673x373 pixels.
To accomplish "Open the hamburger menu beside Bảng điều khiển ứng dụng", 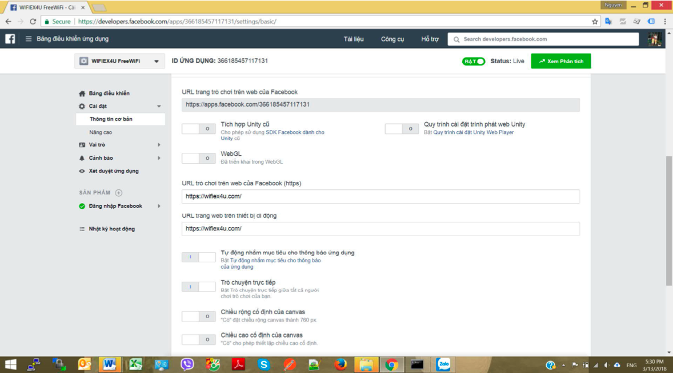I will [29, 39].
